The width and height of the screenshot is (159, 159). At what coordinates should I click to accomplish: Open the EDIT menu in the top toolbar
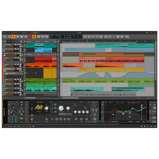(x=106, y=37)
